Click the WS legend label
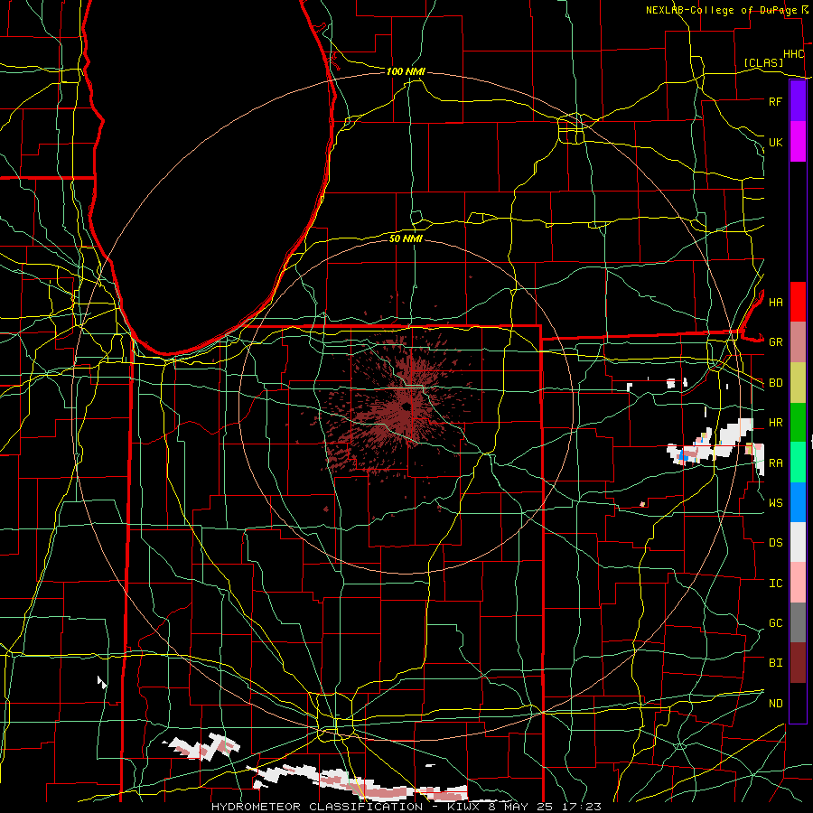 click(x=776, y=502)
